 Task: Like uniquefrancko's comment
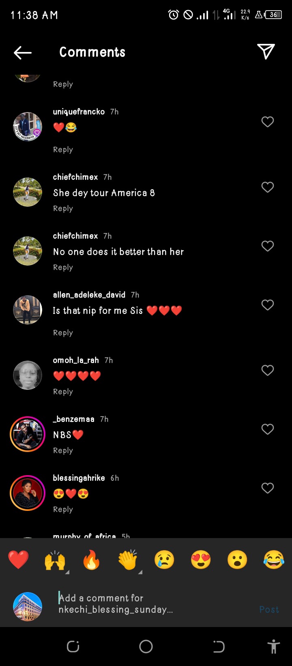click(268, 122)
